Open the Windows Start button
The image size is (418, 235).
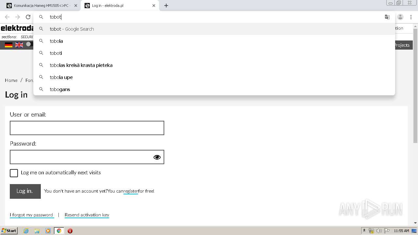[x=9, y=231]
